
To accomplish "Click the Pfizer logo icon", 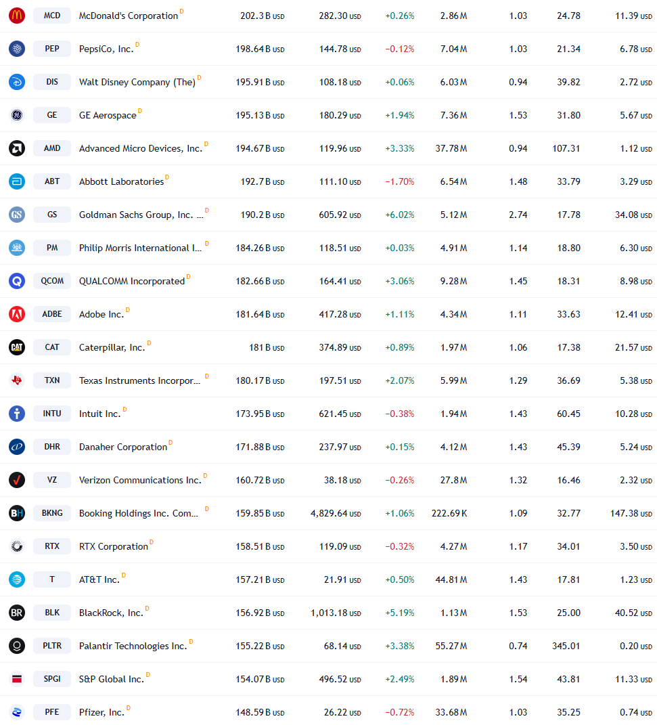I will click(17, 712).
